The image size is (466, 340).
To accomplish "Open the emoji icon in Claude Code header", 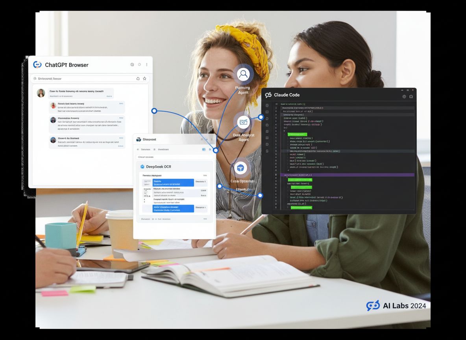I will (x=403, y=96).
